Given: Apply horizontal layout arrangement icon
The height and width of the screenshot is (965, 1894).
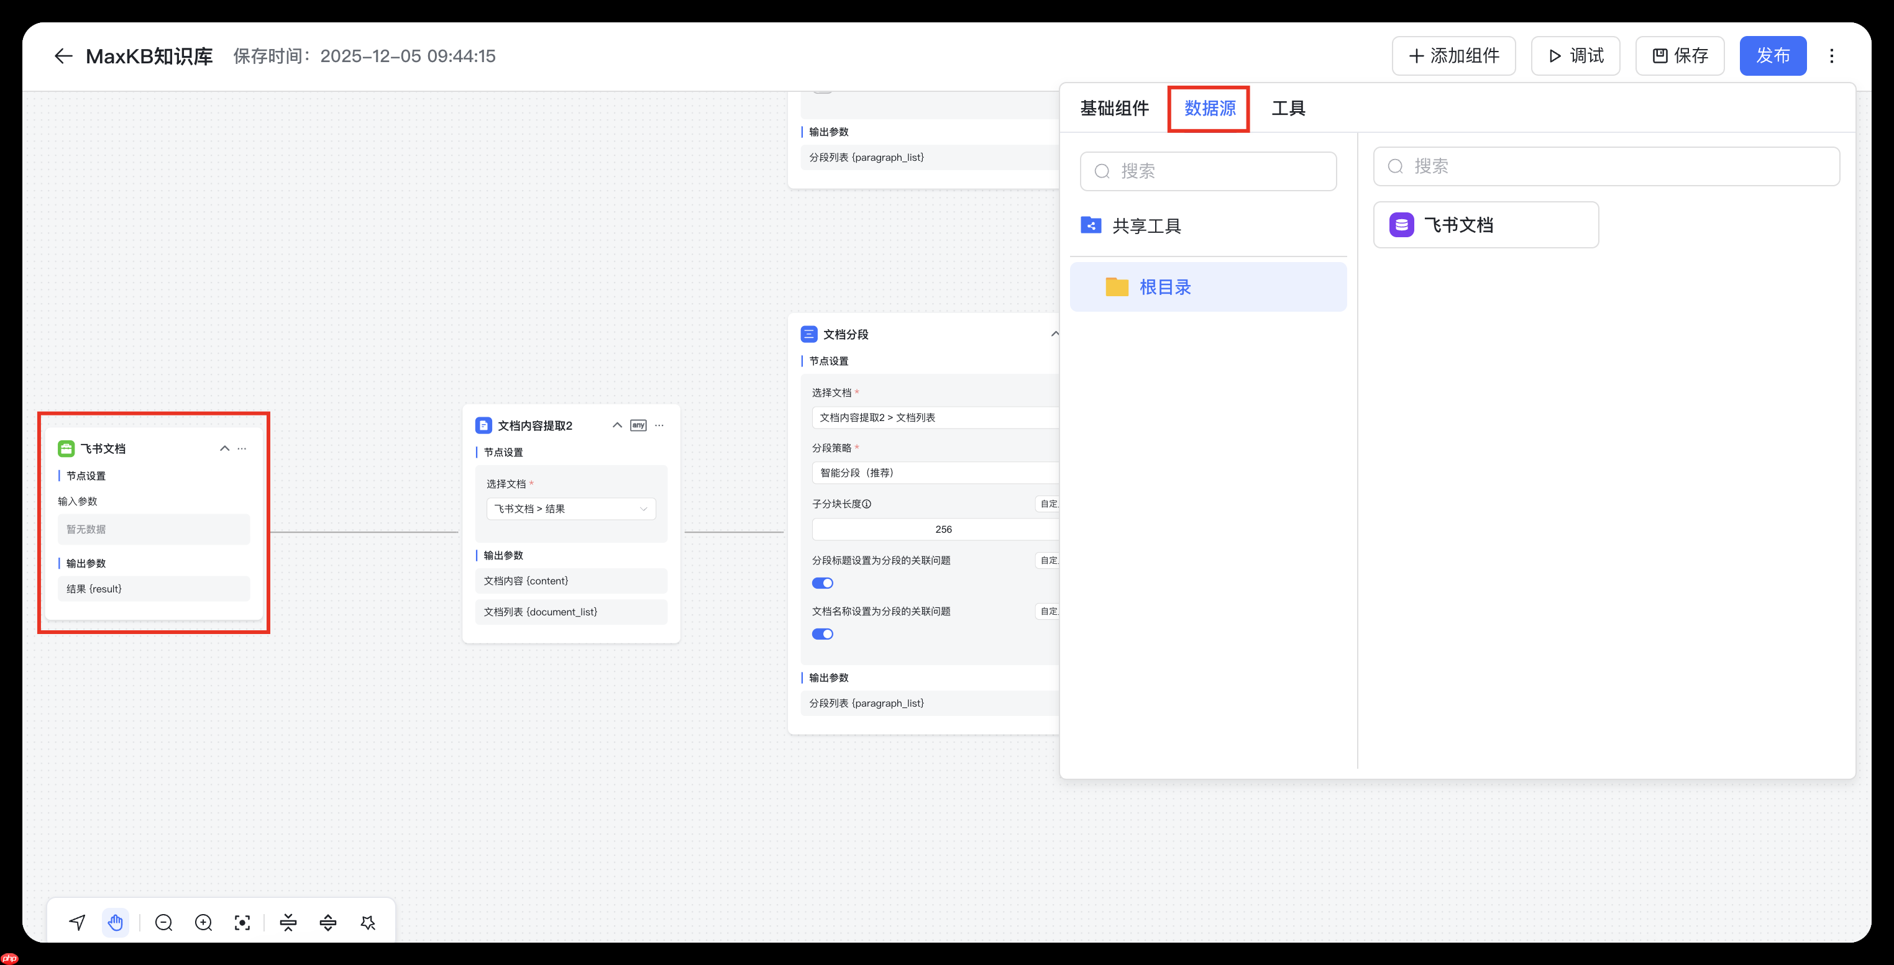Looking at the screenshot, I should tap(328, 922).
